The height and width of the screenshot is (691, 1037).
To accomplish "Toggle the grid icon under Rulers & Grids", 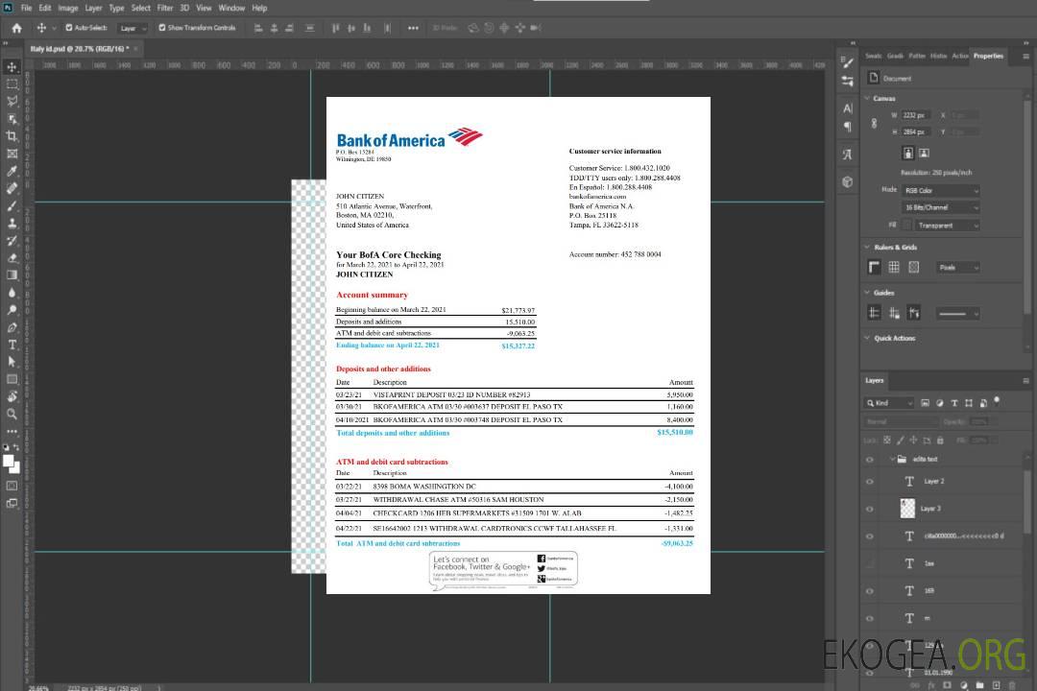I will click(x=894, y=267).
